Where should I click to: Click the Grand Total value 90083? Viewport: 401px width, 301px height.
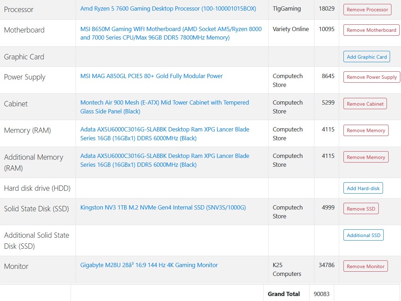click(x=322, y=294)
